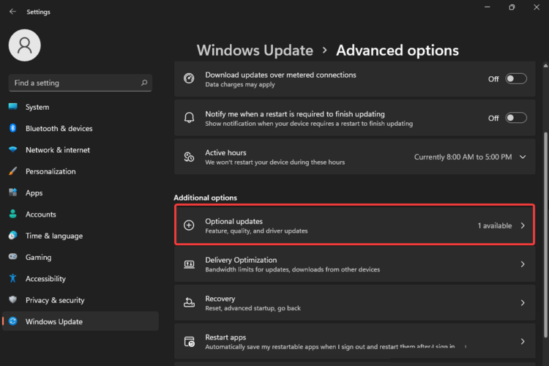Click the Active hours title
This screenshot has width=549, height=366.
[225, 153]
